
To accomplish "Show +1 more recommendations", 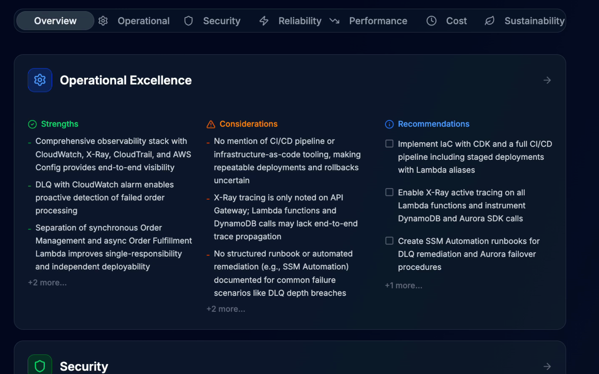I will 403,285.
